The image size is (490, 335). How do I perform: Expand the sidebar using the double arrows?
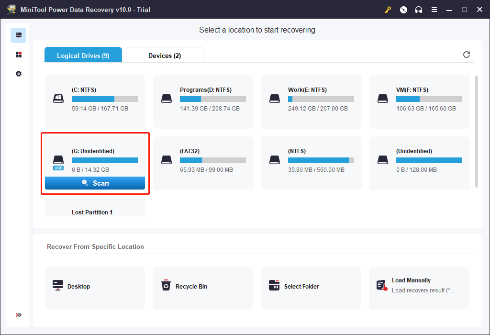click(18, 315)
